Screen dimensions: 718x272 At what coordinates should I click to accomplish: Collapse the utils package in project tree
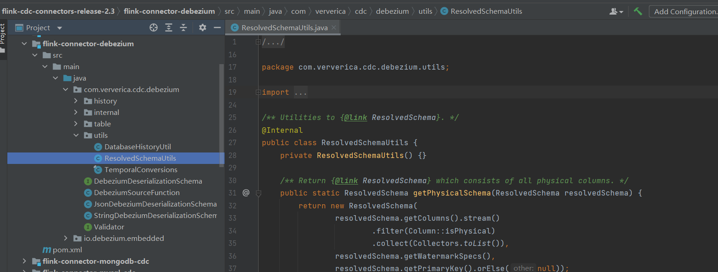(x=76, y=135)
